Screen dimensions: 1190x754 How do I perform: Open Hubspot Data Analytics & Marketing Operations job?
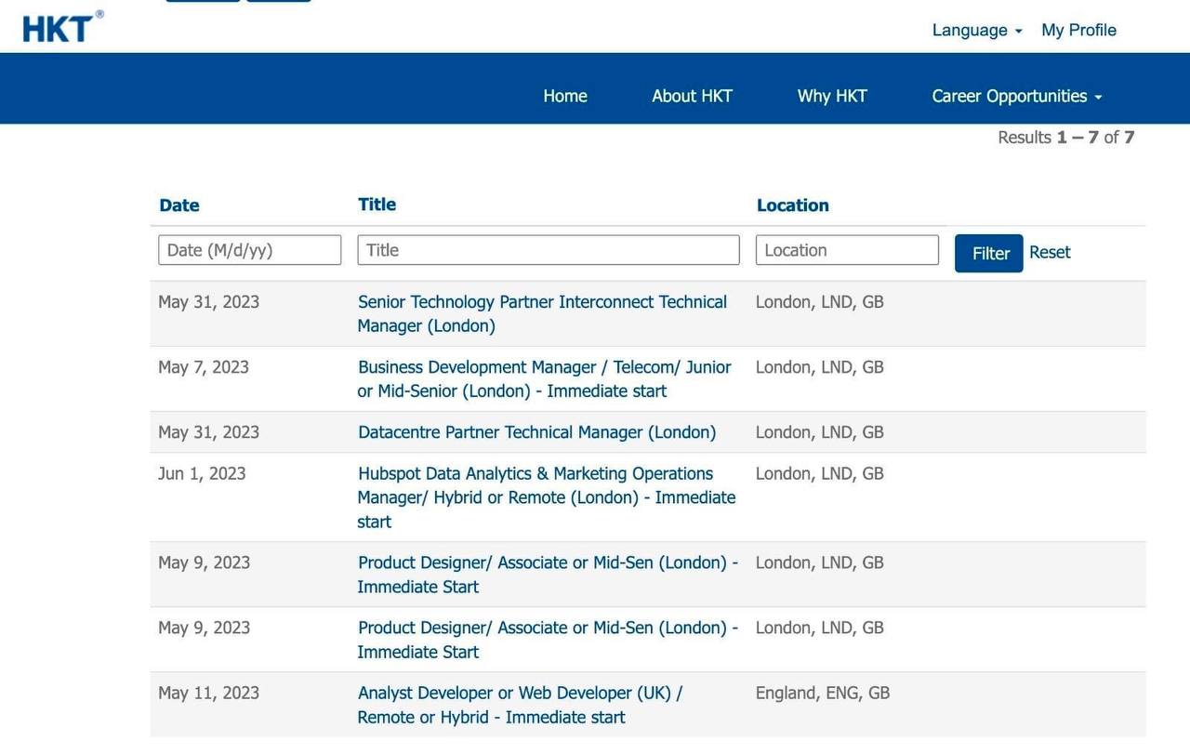(x=546, y=497)
